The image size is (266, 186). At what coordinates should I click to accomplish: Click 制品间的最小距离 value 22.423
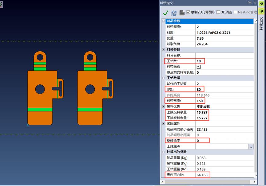224,129
